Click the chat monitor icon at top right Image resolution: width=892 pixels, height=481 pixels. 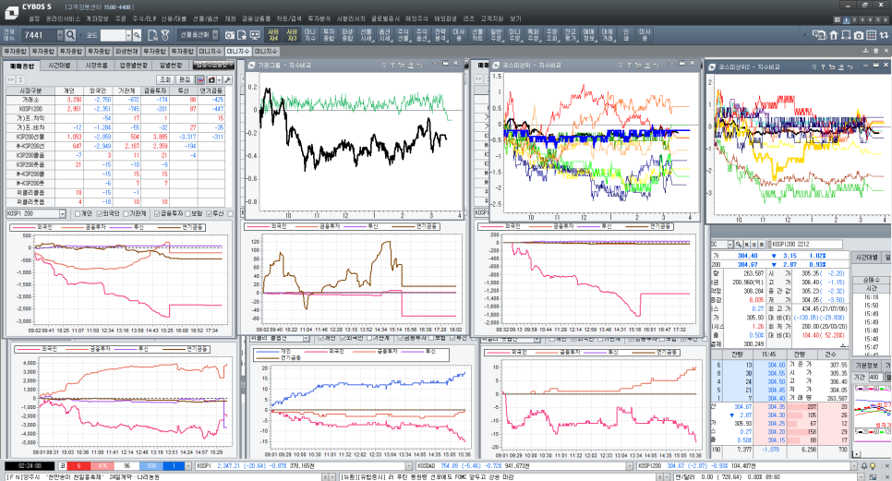click(x=819, y=35)
